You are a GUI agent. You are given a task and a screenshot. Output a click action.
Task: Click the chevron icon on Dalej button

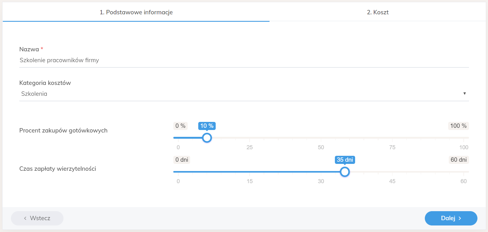pos(460,218)
